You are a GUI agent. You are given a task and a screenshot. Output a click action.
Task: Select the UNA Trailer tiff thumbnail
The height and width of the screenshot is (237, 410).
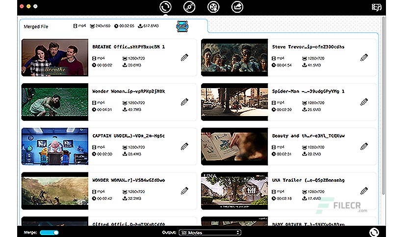pos(234,191)
